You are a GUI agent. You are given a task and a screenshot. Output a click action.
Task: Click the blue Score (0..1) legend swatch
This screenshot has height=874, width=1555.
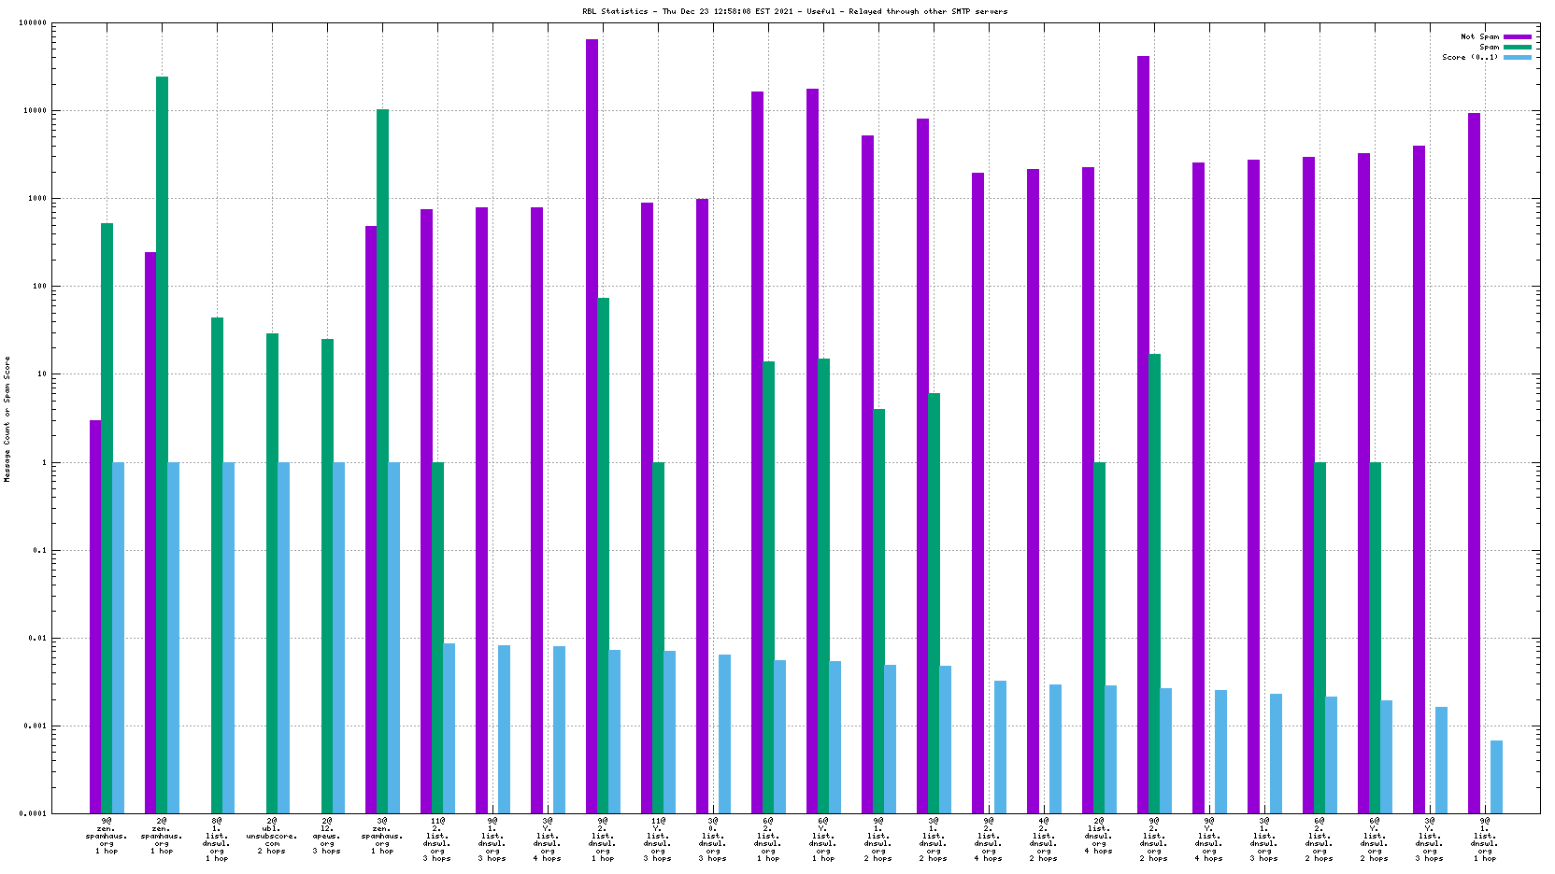click(1518, 57)
